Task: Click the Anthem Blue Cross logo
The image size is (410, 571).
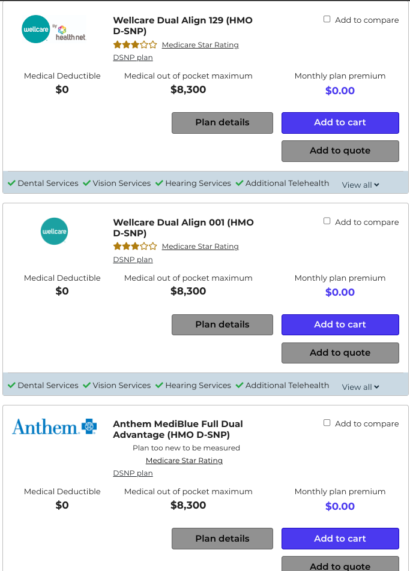Action: pos(54,426)
